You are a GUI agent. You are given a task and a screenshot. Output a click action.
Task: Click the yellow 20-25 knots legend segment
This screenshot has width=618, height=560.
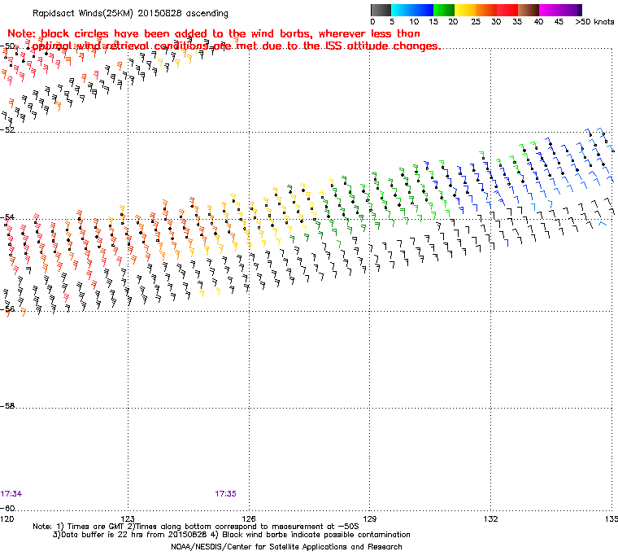(x=465, y=10)
